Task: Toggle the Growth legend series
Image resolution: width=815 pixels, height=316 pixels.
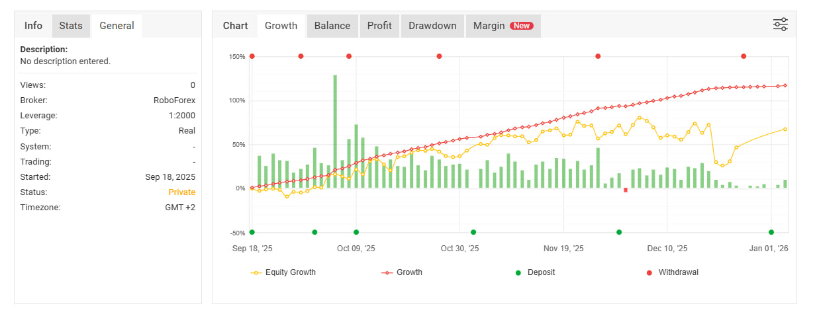Action: (402, 272)
